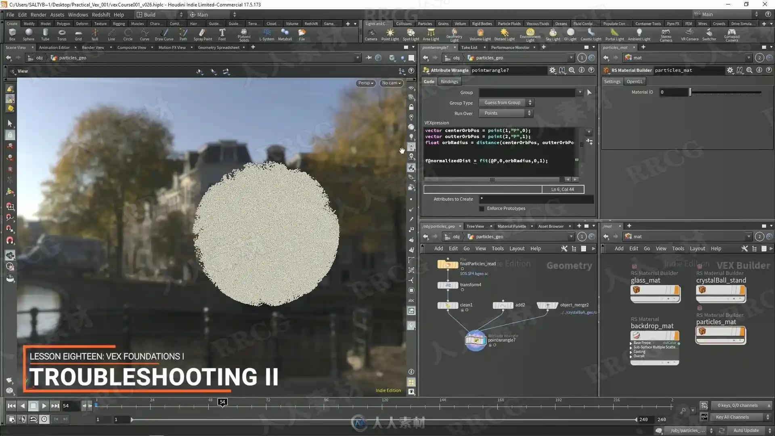Adjust the Material ID slider

[726, 92]
